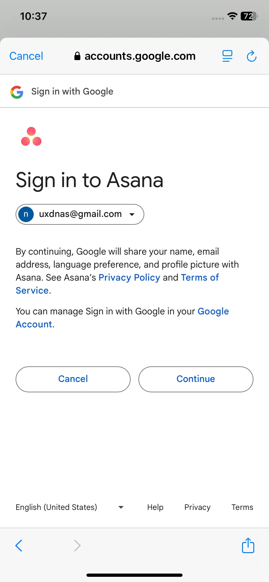Viewport: 269px width, 582px height.
Task: Open the Terms of Service link
Action: pyautogui.click(x=117, y=284)
